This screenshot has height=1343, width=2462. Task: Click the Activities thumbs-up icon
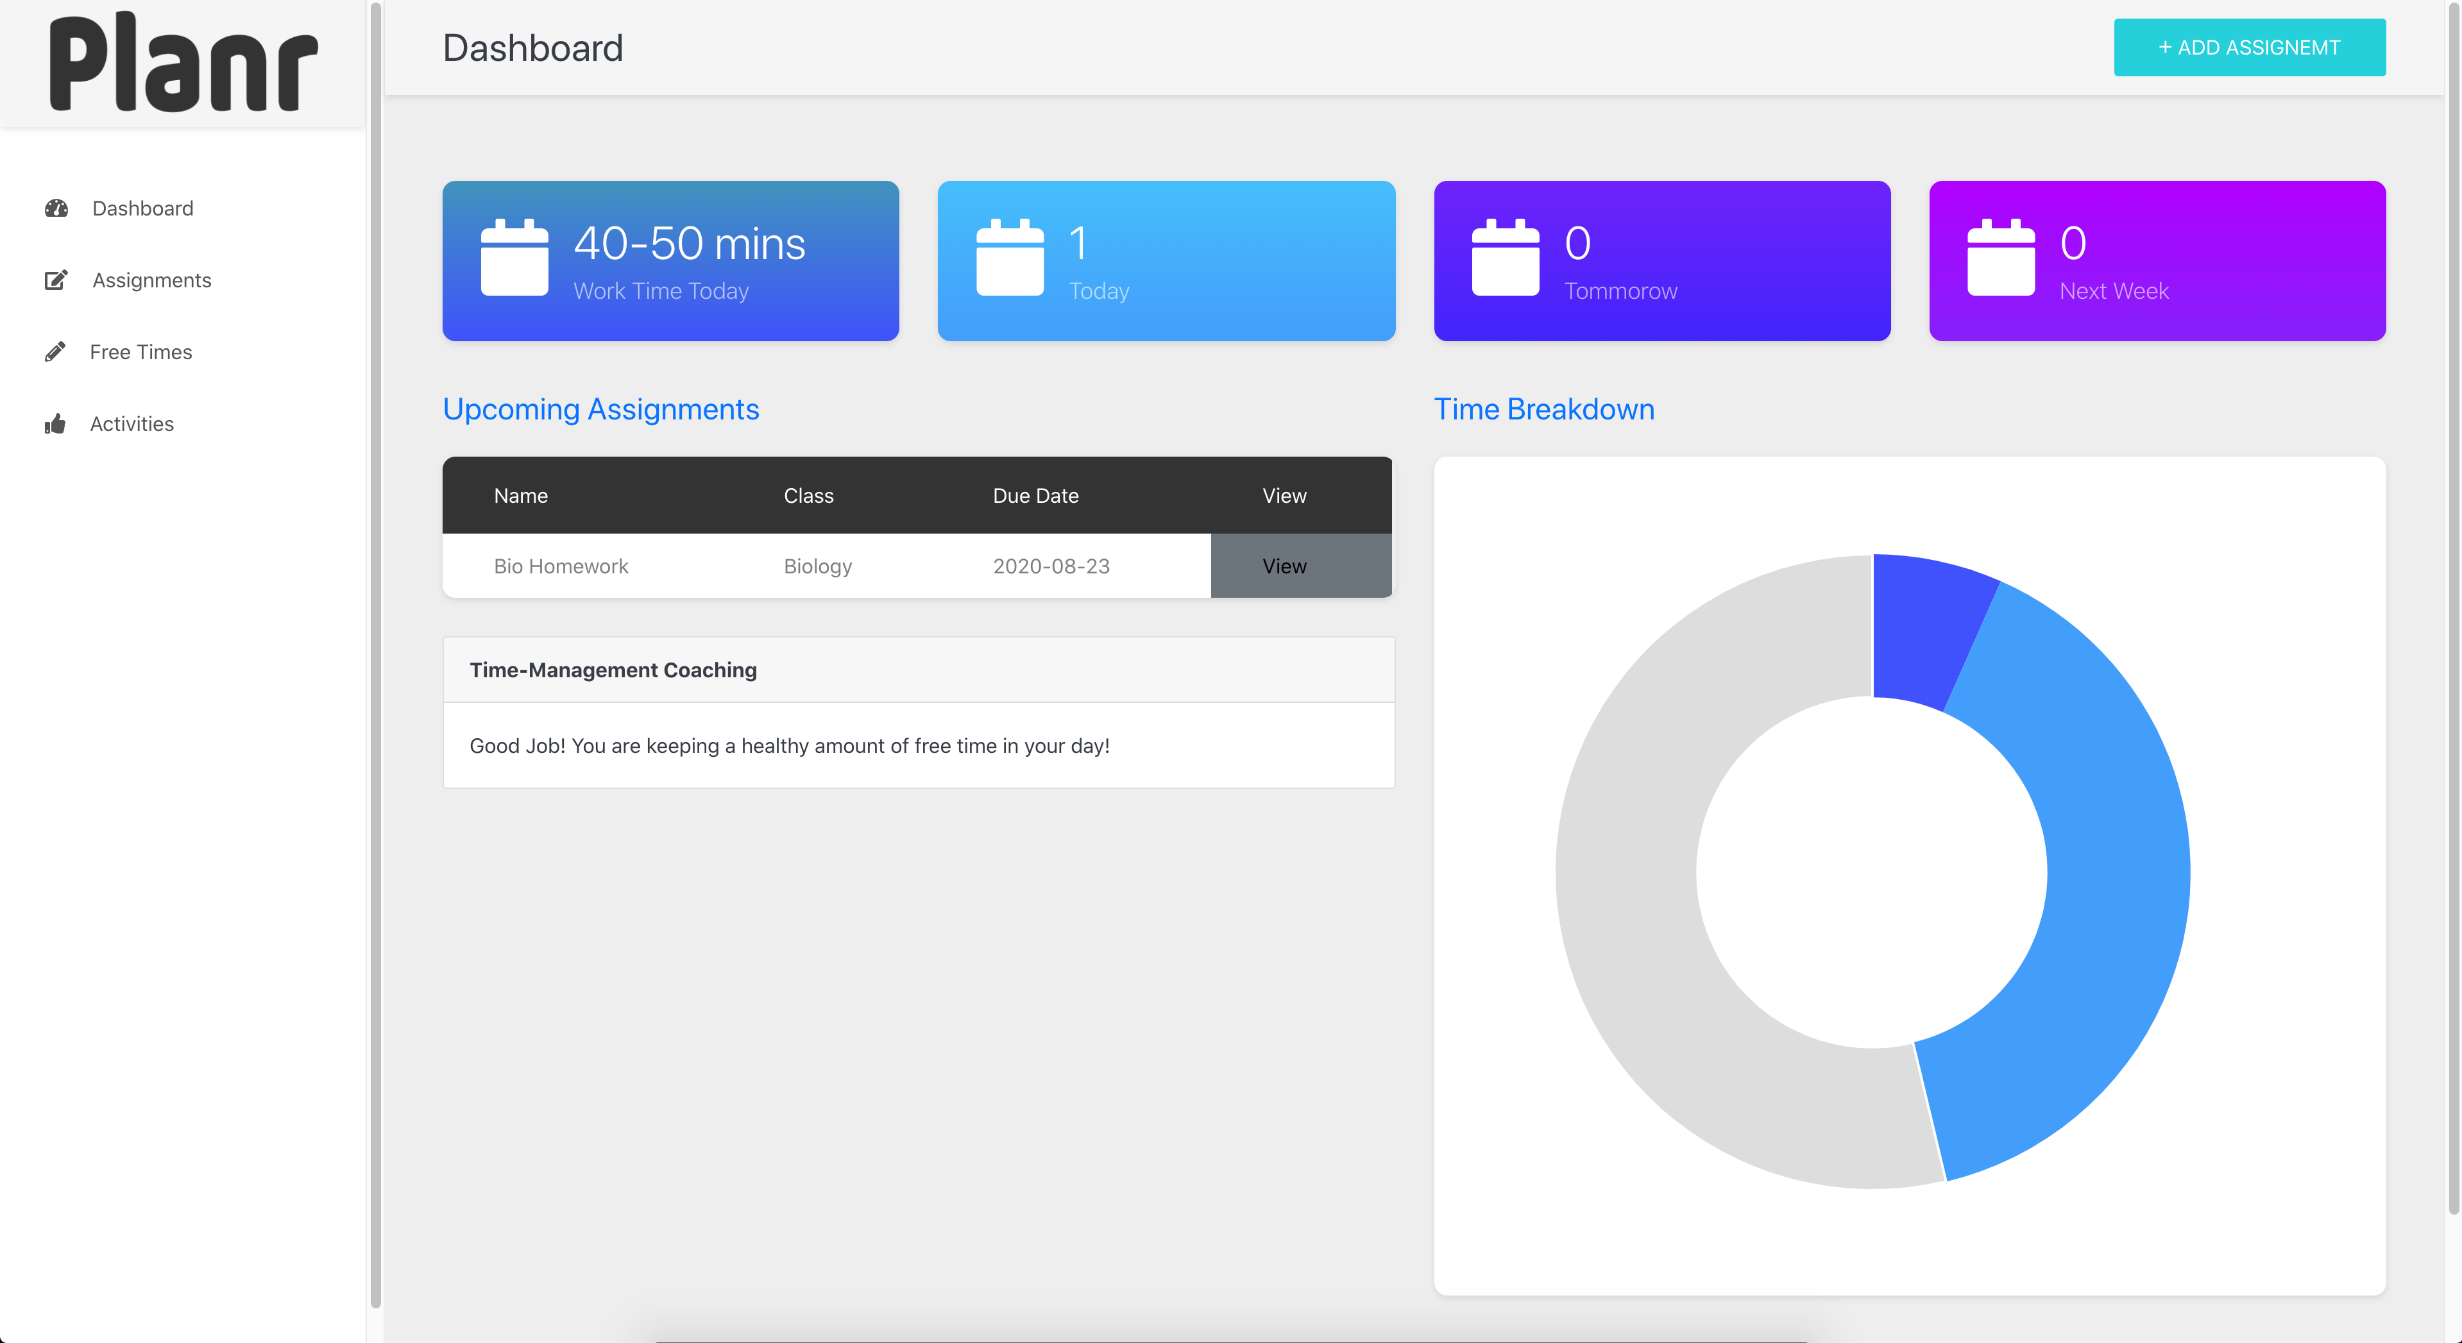pyautogui.click(x=55, y=423)
